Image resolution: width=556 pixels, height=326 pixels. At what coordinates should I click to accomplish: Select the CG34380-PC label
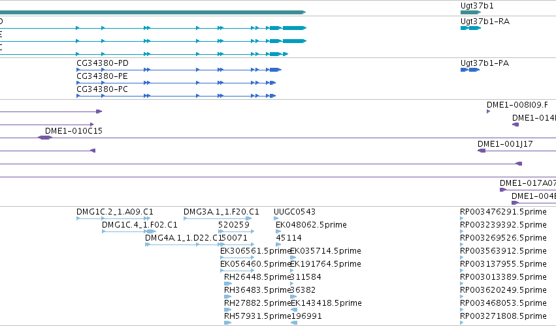pos(102,89)
